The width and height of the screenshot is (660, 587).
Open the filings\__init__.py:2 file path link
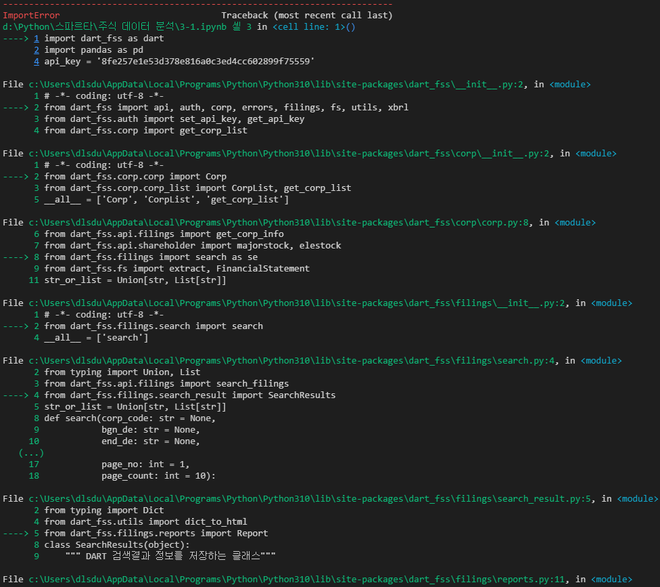[297, 303]
